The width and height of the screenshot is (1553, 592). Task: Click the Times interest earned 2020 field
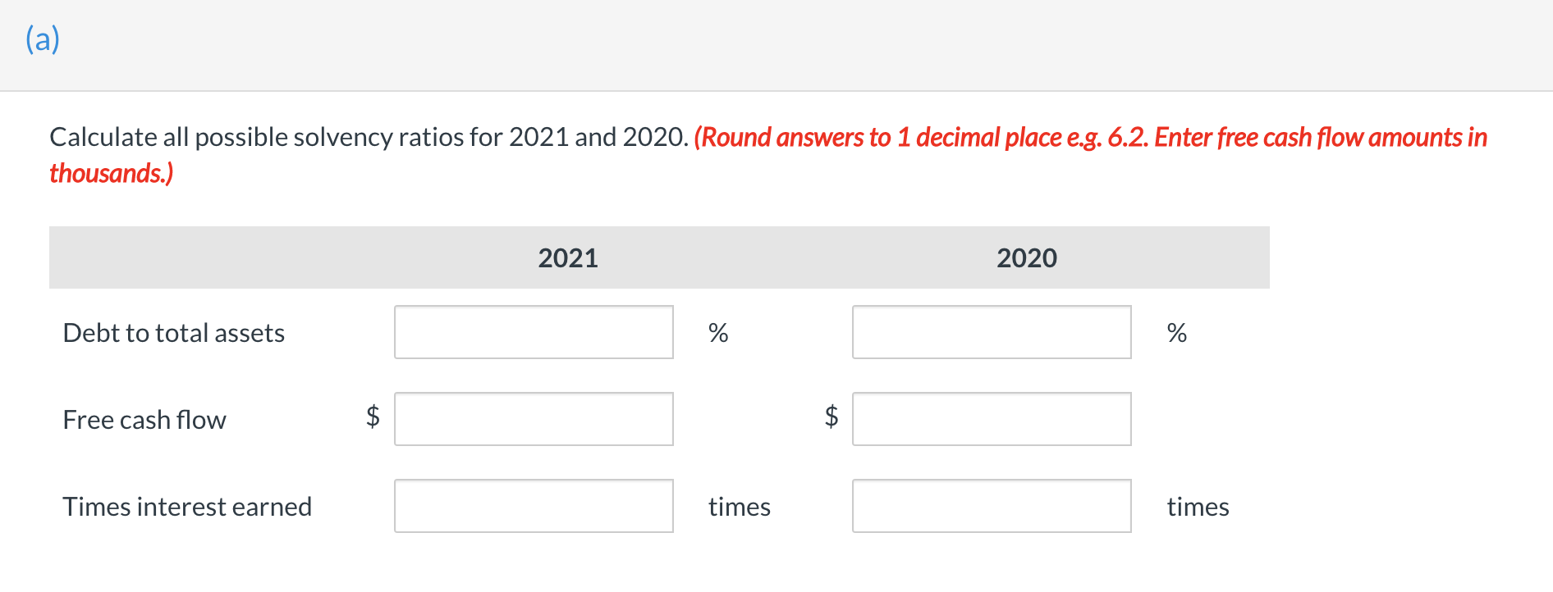point(991,506)
